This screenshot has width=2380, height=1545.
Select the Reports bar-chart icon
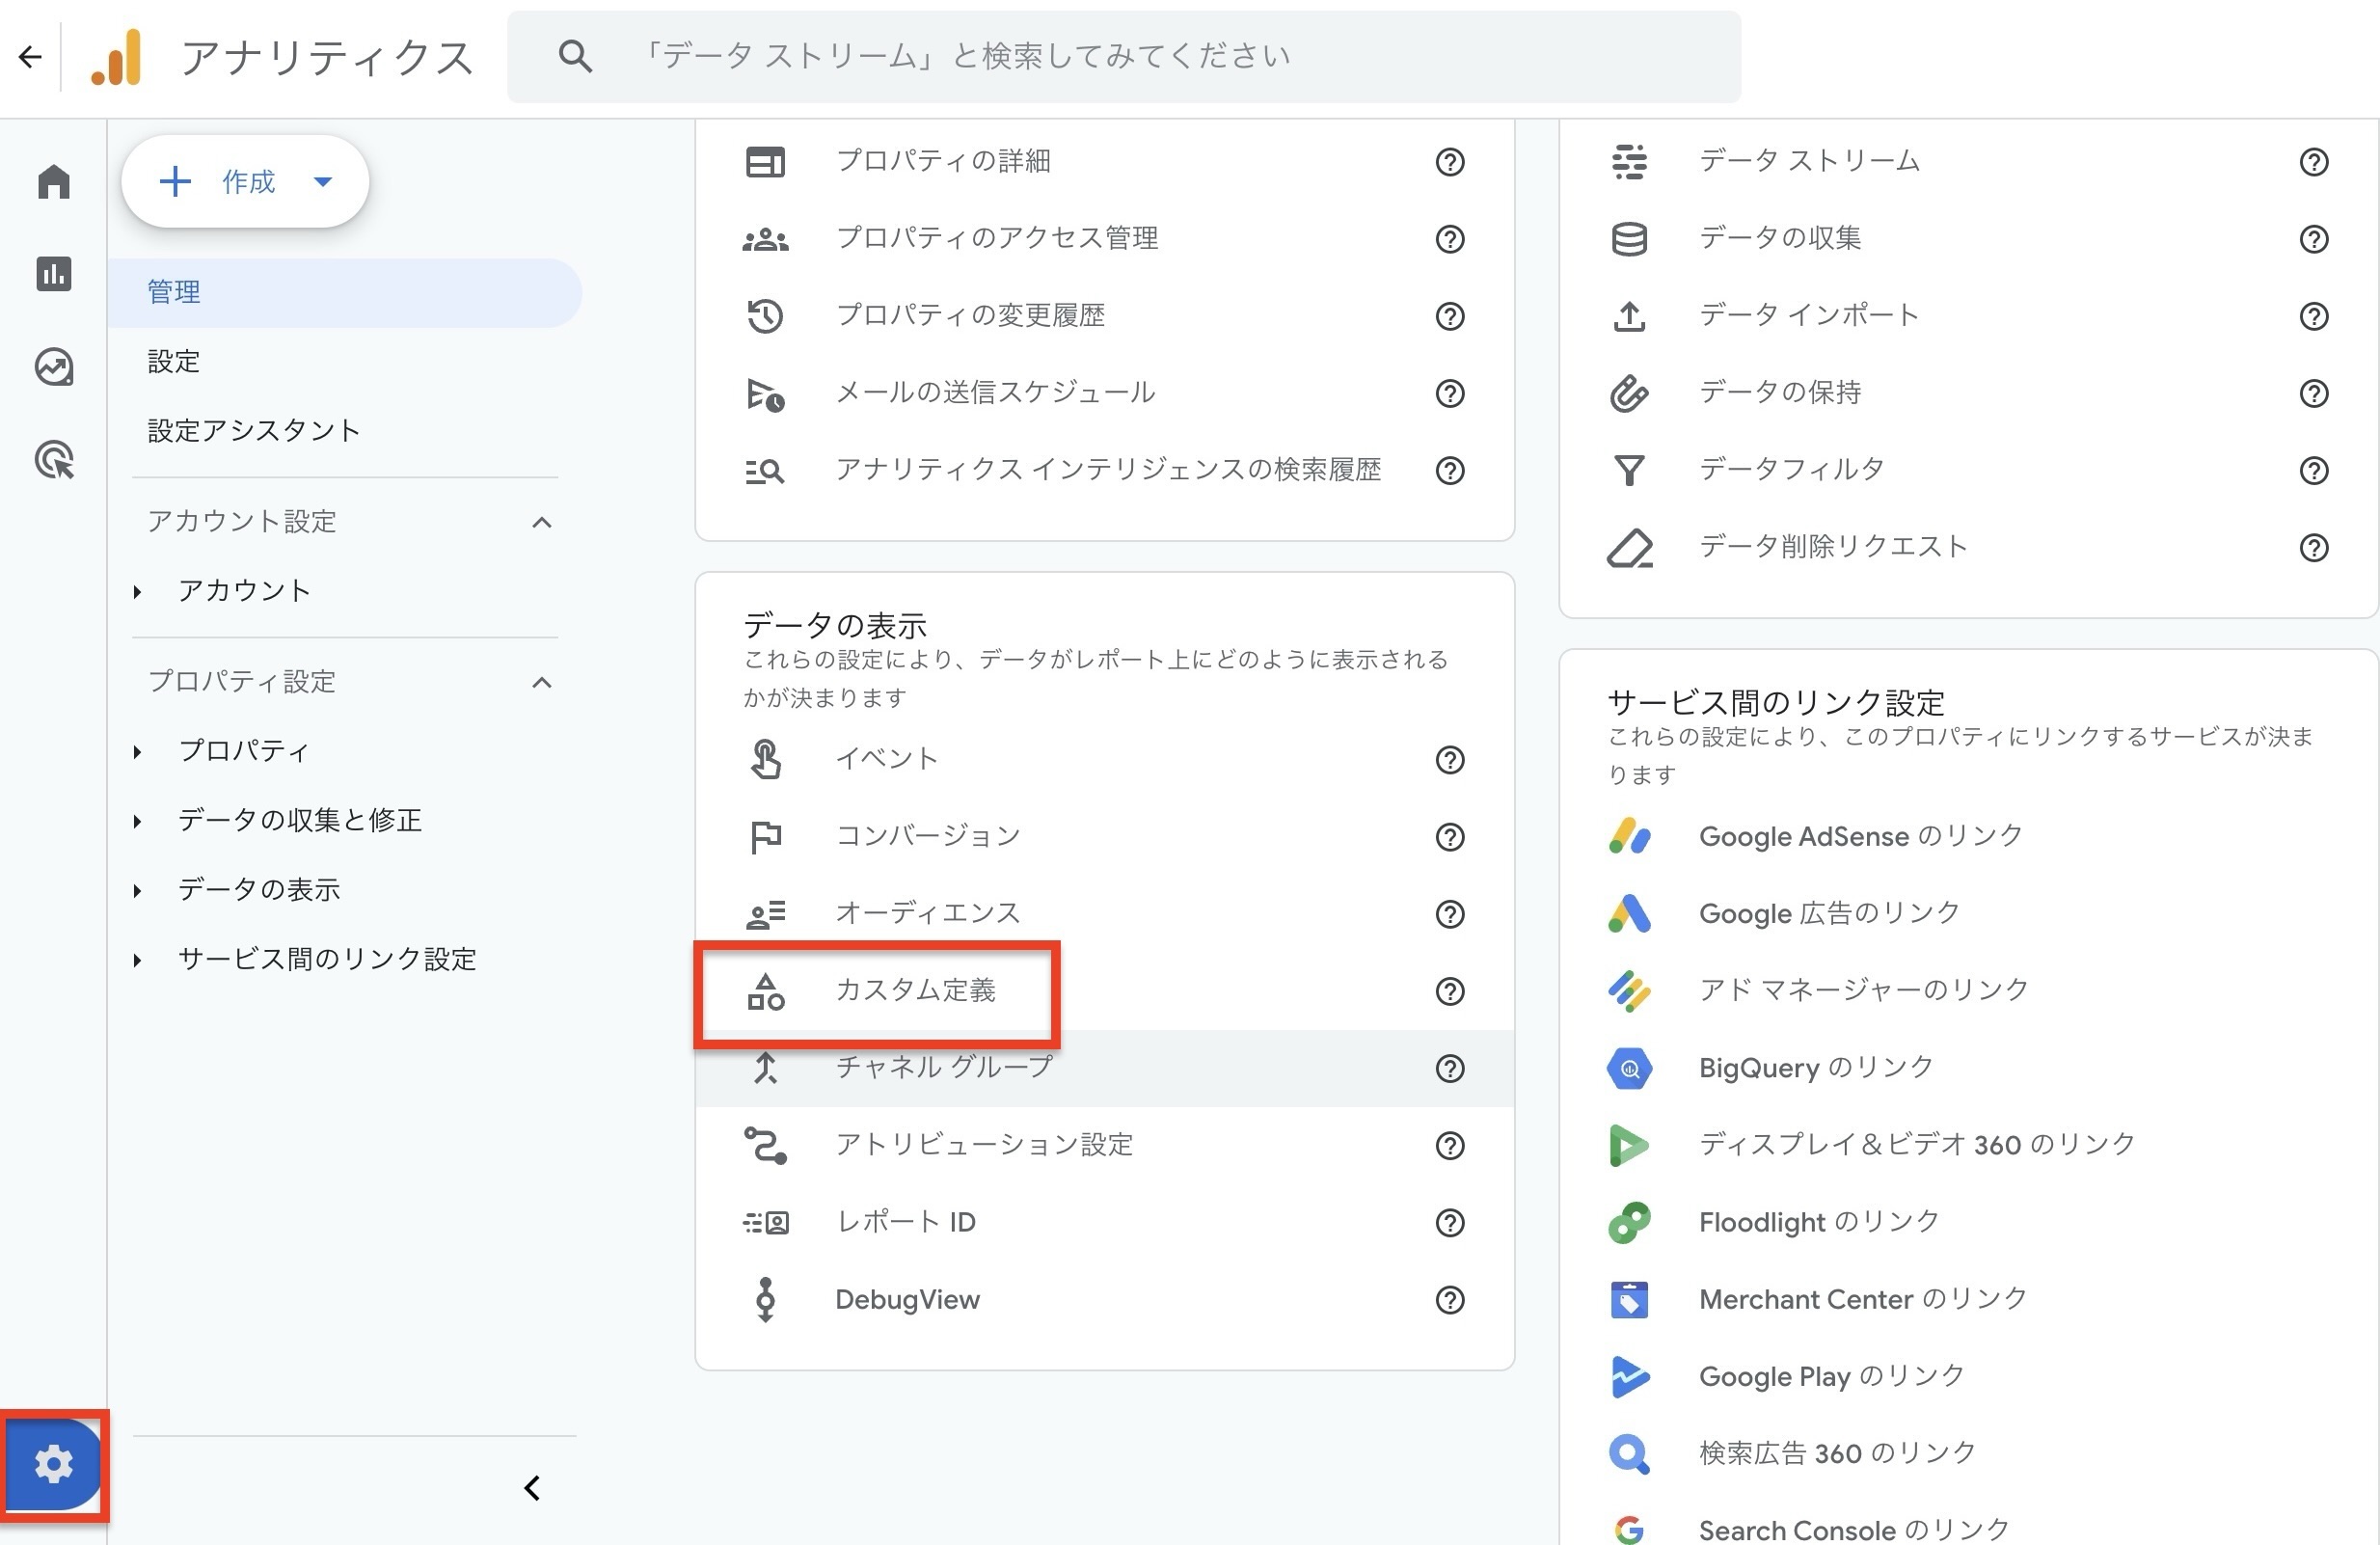point(52,274)
